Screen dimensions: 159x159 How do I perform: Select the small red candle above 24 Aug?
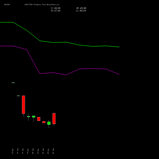(44, 122)
